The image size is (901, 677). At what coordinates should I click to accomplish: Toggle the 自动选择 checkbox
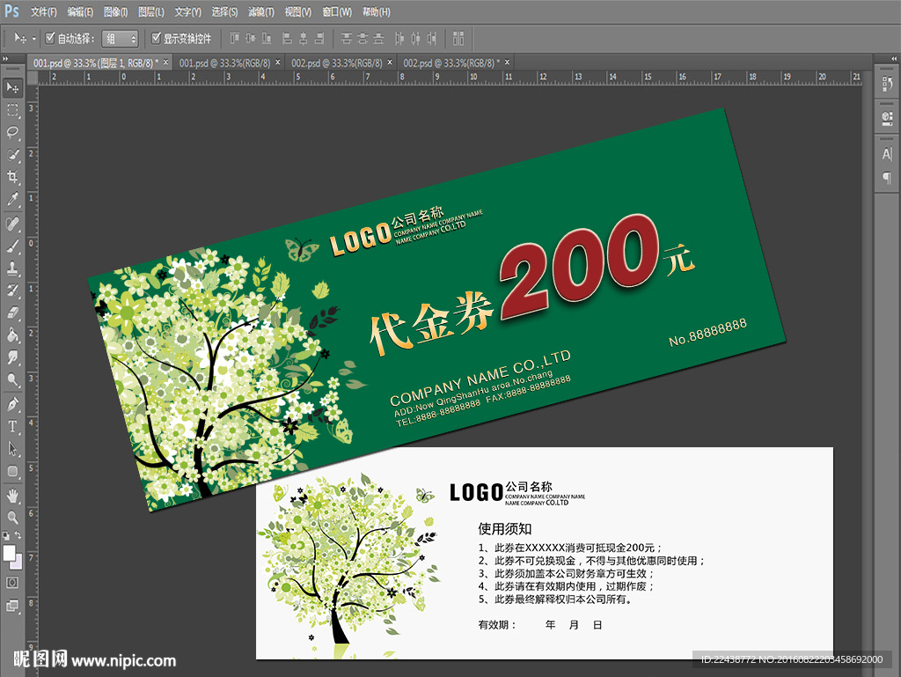point(50,38)
